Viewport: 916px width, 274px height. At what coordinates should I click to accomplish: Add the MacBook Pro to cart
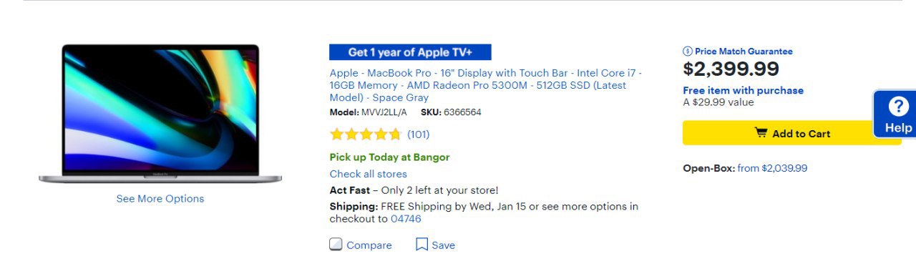pos(791,133)
